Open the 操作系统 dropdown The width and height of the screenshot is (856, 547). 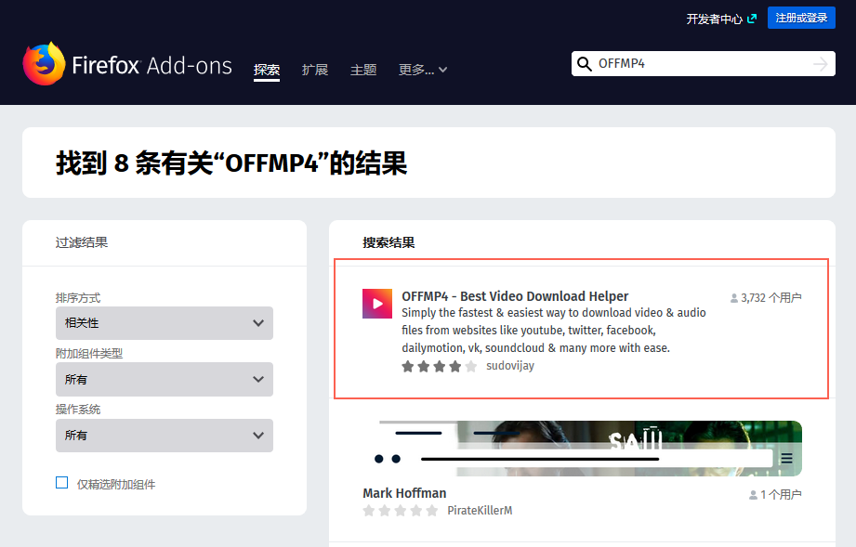(165, 436)
